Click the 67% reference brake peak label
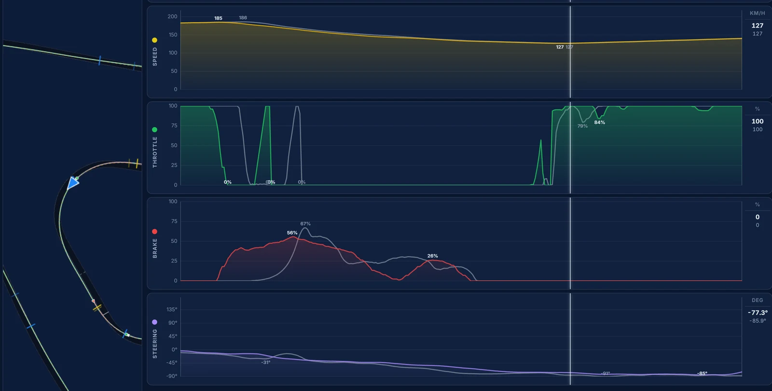The height and width of the screenshot is (391, 772). [305, 224]
